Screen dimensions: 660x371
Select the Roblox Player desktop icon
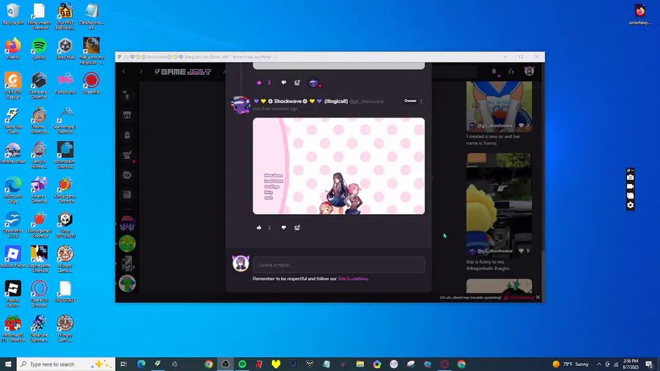click(x=13, y=257)
